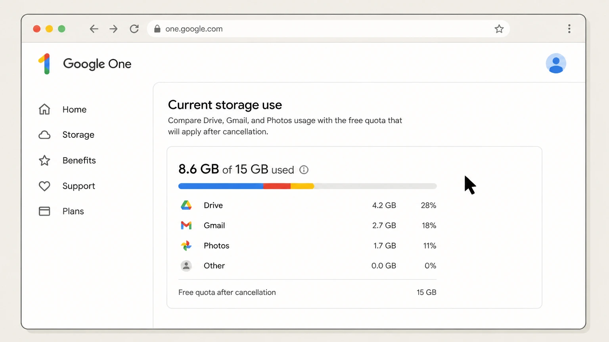
Task: Click the 1.7 GB Photos value
Action: 385,246
